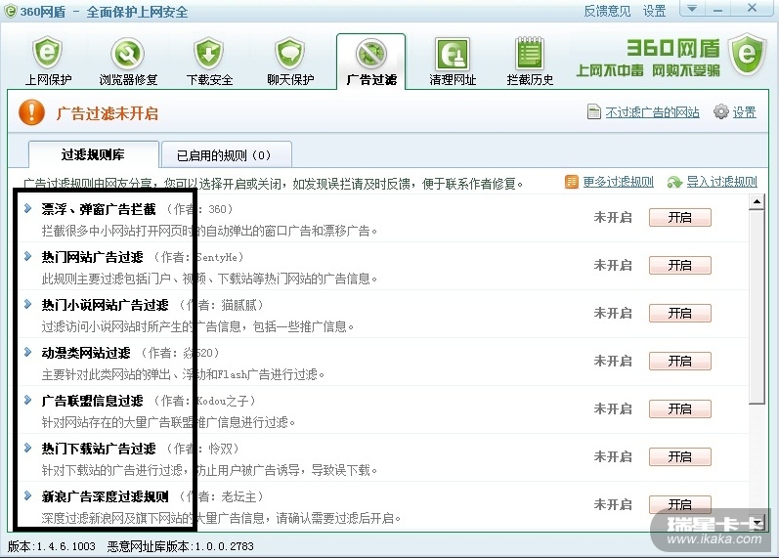Expand the 热门小说网站广告过滤 rule arrow
This screenshot has width=779, height=558.
[27, 304]
